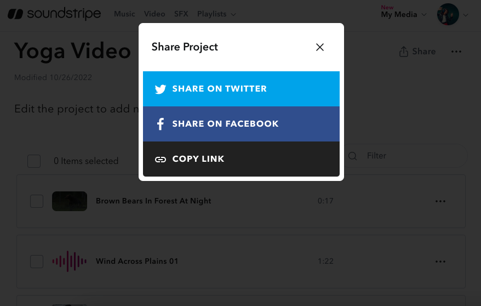Expand the account menu chevron

point(466,15)
